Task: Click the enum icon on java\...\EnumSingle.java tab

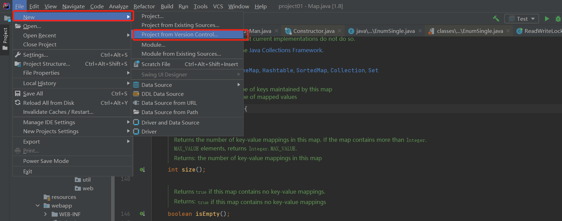Action: pyautogui.click(x=351, y=31)
